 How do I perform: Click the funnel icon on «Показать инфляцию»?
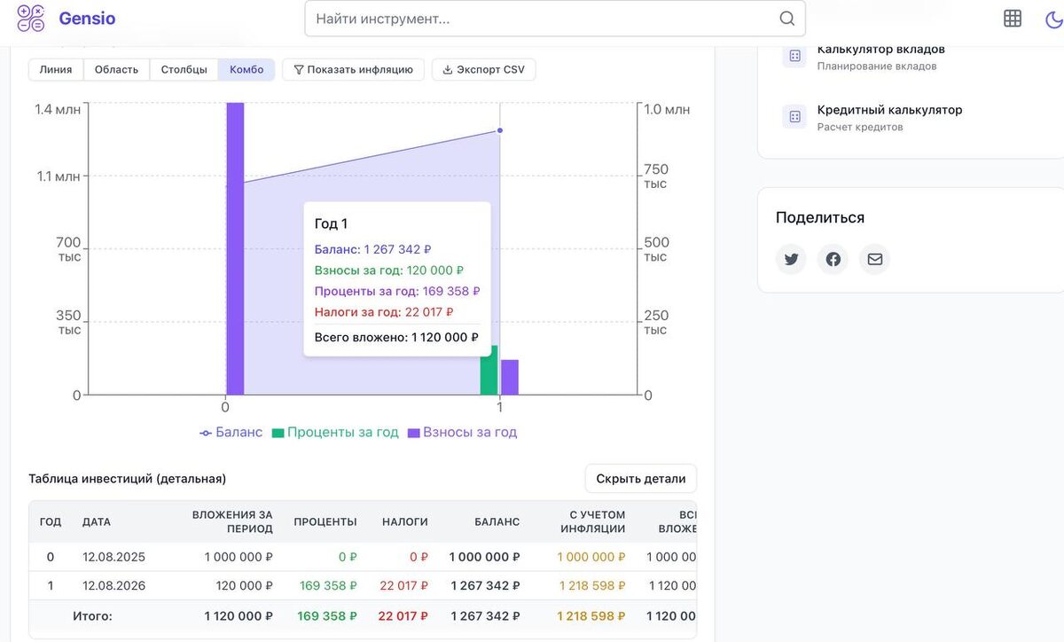point(299,69)
